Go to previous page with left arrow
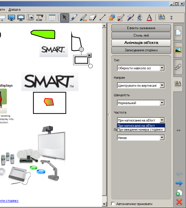186x208 pixels. tap(179, 173)
